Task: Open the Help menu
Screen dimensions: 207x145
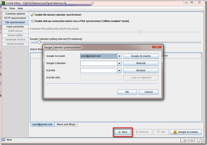Action: pyautogui.click(x=20, y=8)
